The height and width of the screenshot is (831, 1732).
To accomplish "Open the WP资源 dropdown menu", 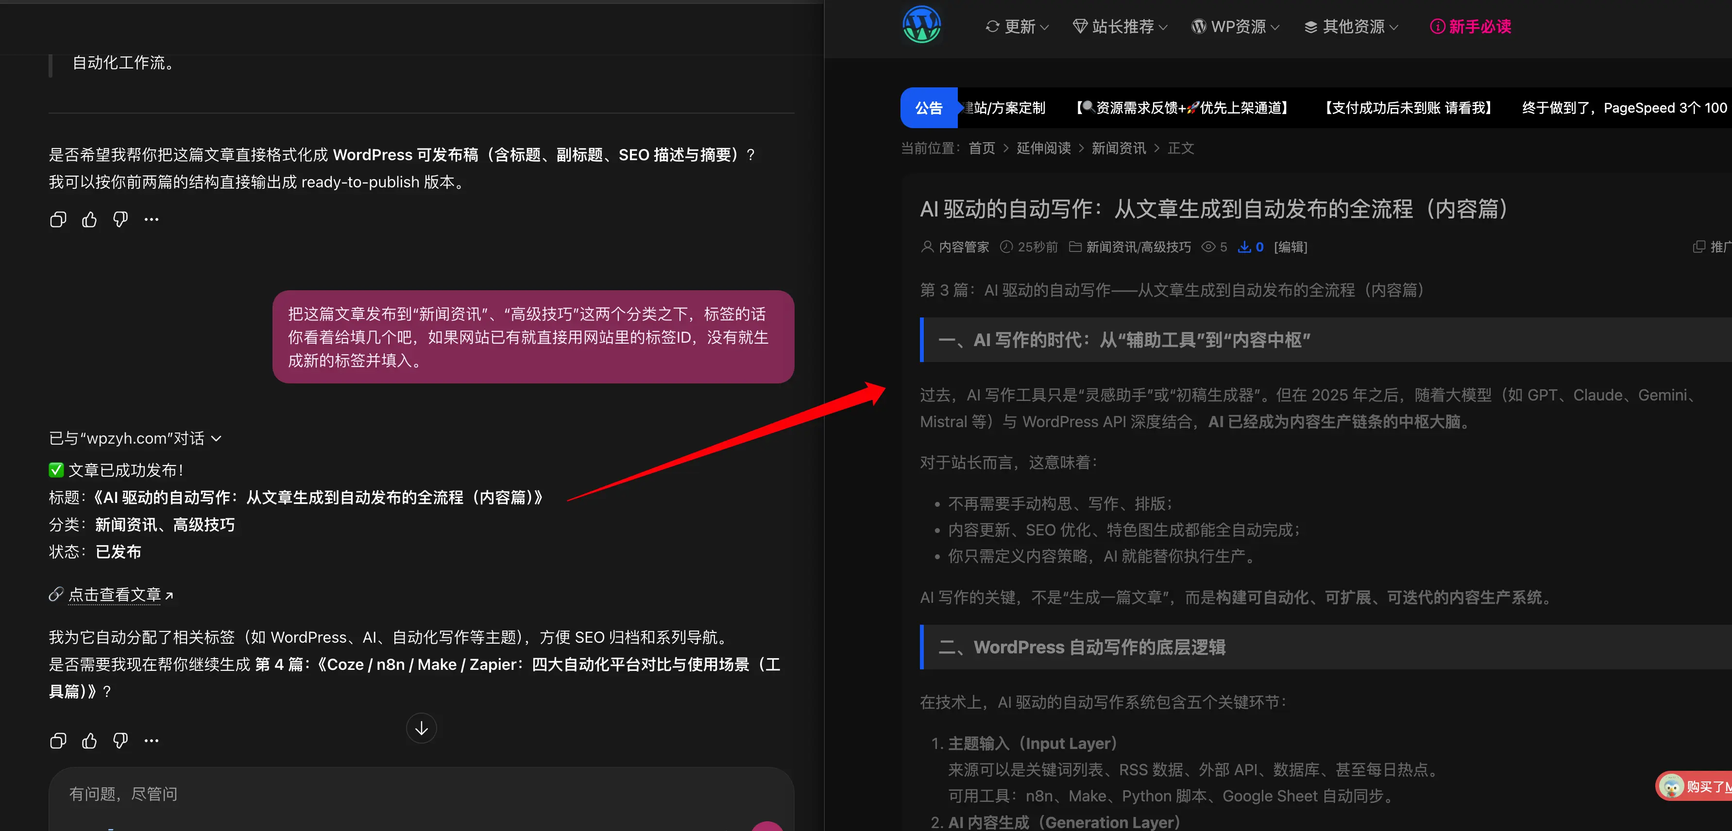I will point(1236,27).
